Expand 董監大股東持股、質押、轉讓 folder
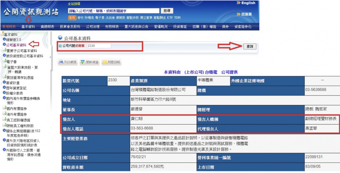Viewport: 340px width, 173px height. [x=6, y=67]
